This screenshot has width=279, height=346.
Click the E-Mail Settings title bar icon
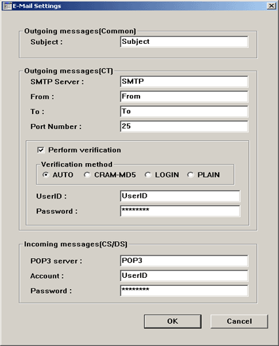click(x=7, y=6)
